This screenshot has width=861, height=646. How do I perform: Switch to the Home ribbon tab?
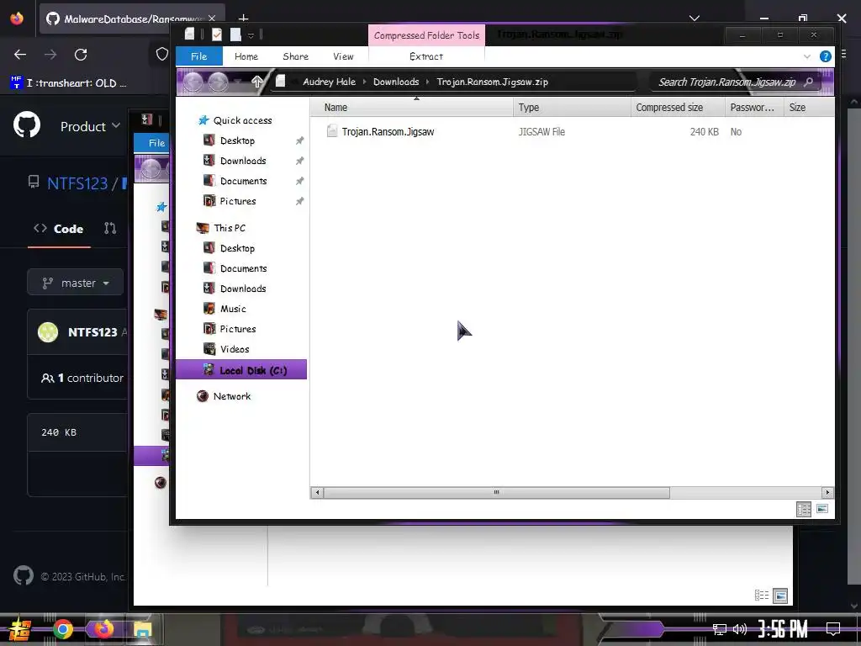click(246, 56)
